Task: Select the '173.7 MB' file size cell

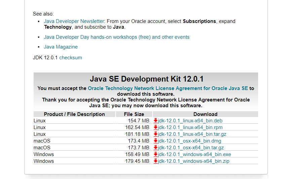Action: 138,148
